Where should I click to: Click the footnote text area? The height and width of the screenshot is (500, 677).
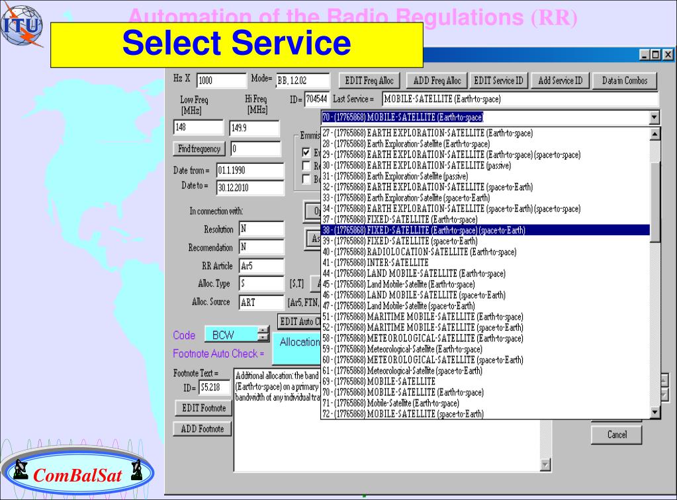[x=386, y=420]
